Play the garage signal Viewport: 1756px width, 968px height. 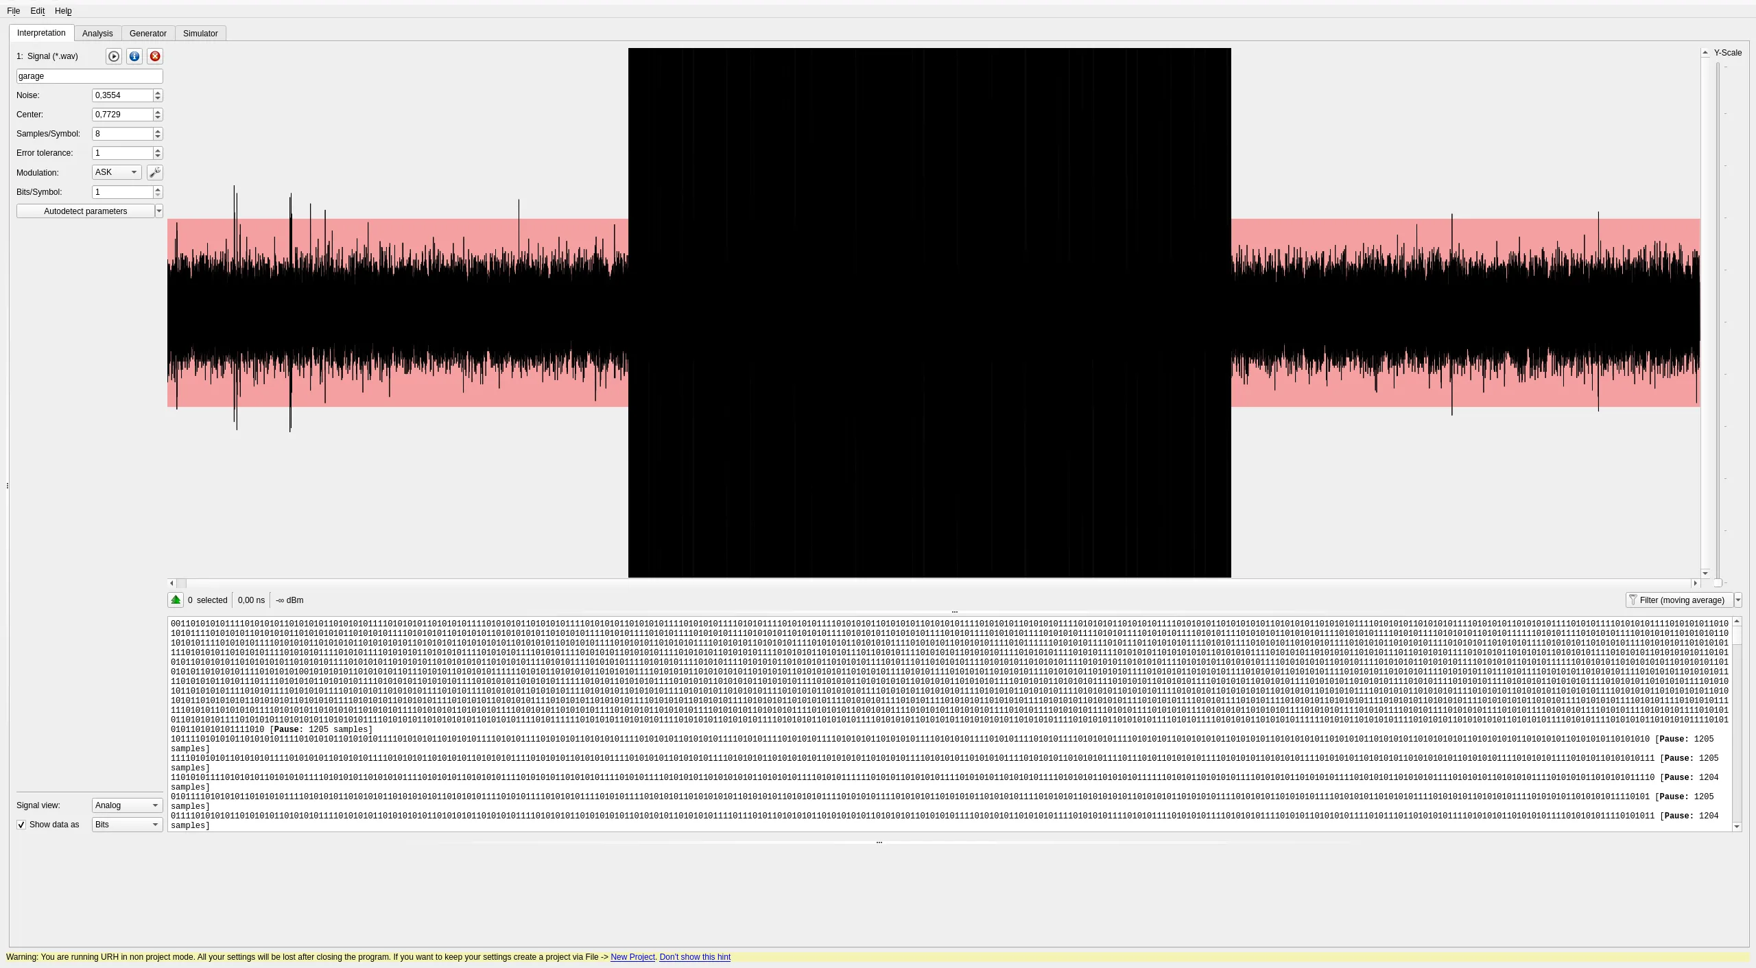114,56
